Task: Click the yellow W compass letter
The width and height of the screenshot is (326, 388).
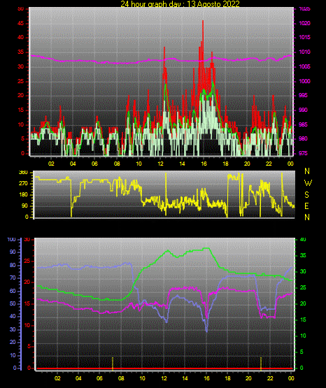Action: coord(308,183)
